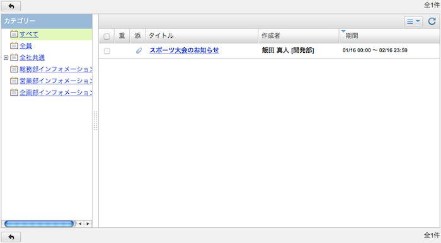Sort by the 重 column header
Screen dimensions: 441x243
coord(122,36)
